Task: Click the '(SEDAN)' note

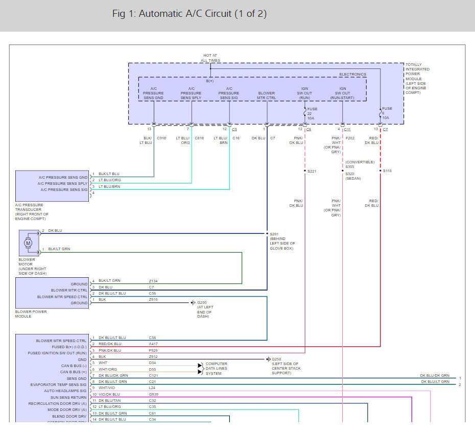Action: tap(353, 179)
